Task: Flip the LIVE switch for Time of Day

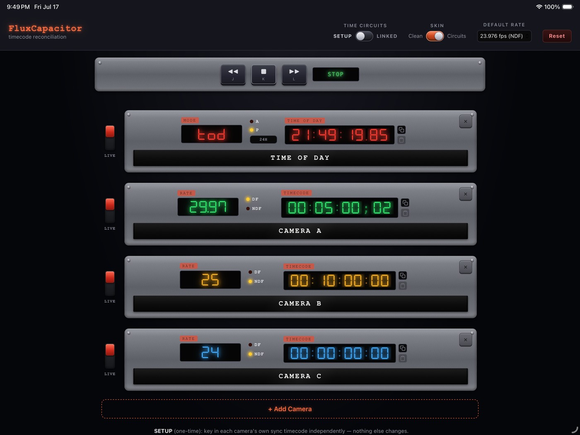Action: coord(110,138)
